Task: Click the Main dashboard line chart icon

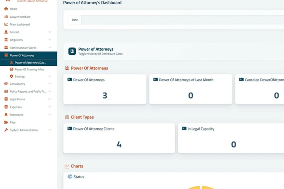Action: coord(6,24)
